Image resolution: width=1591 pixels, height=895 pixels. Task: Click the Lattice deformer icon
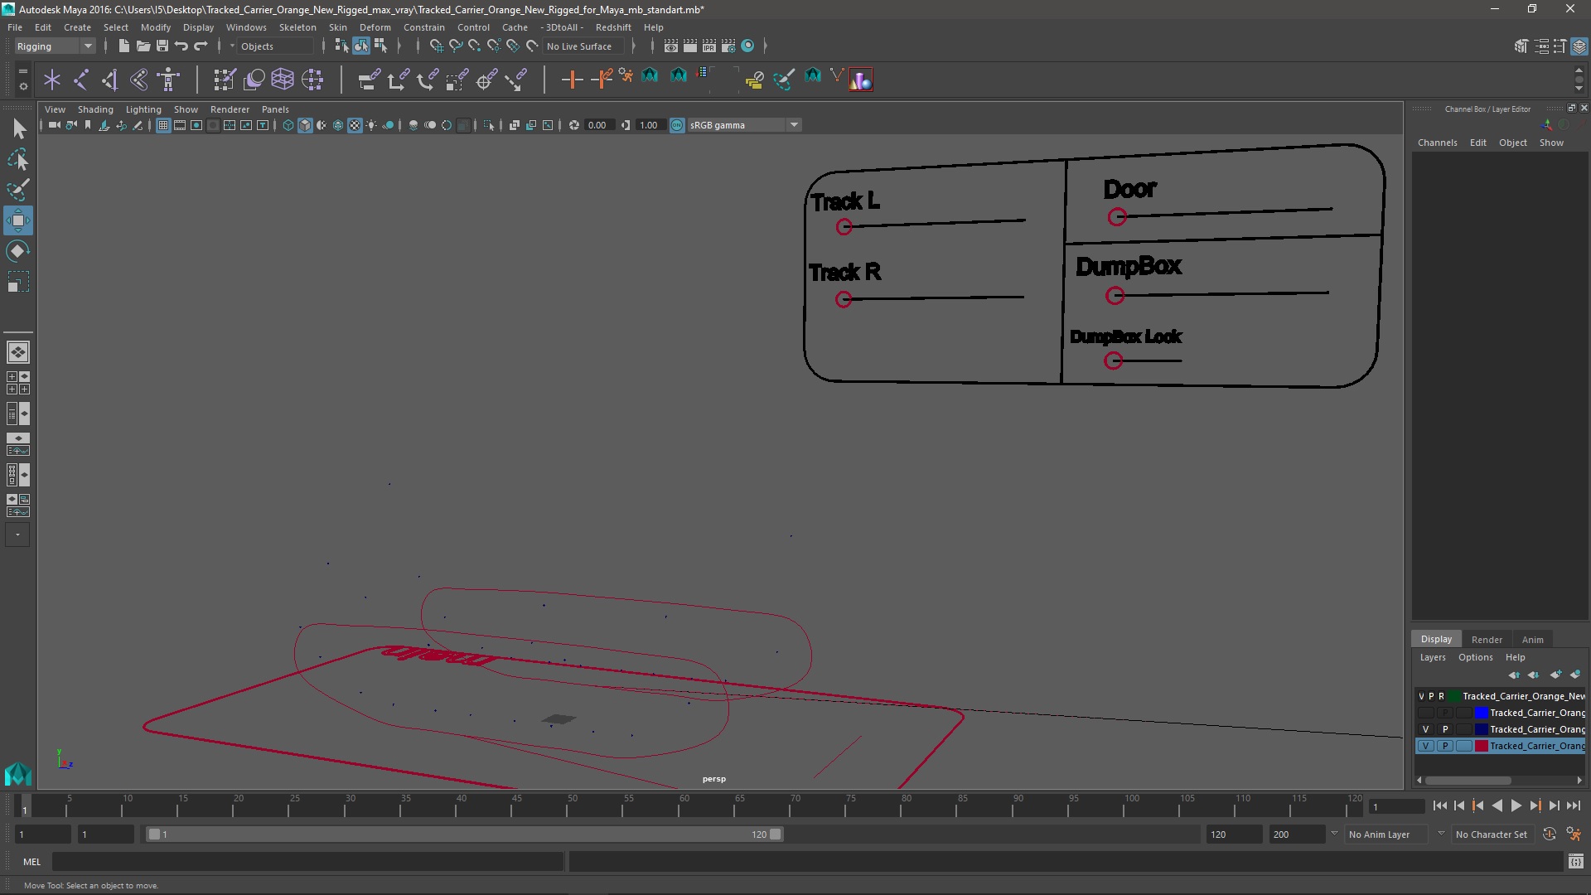click(283, 80)
